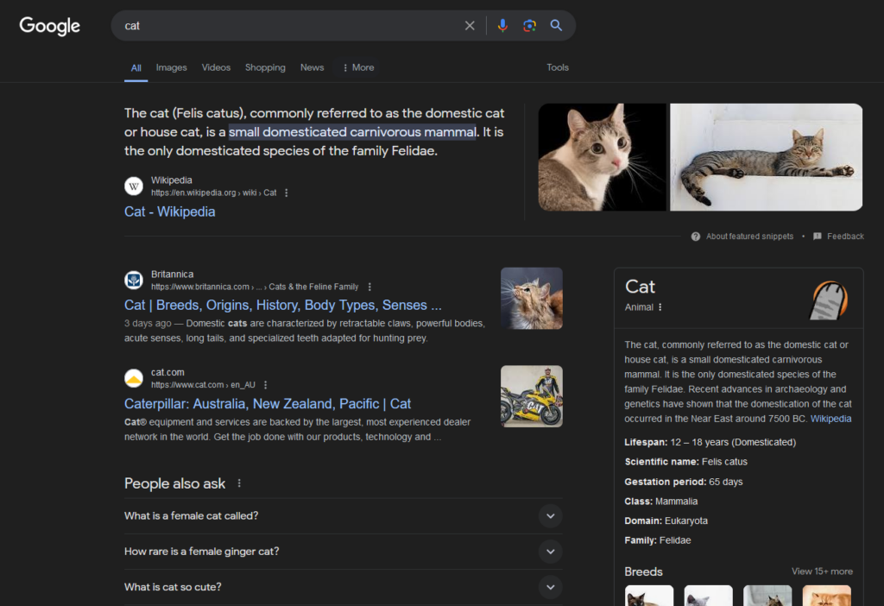Click the Britannica favicon icon
884x606 pixels.
pos(134,281)
